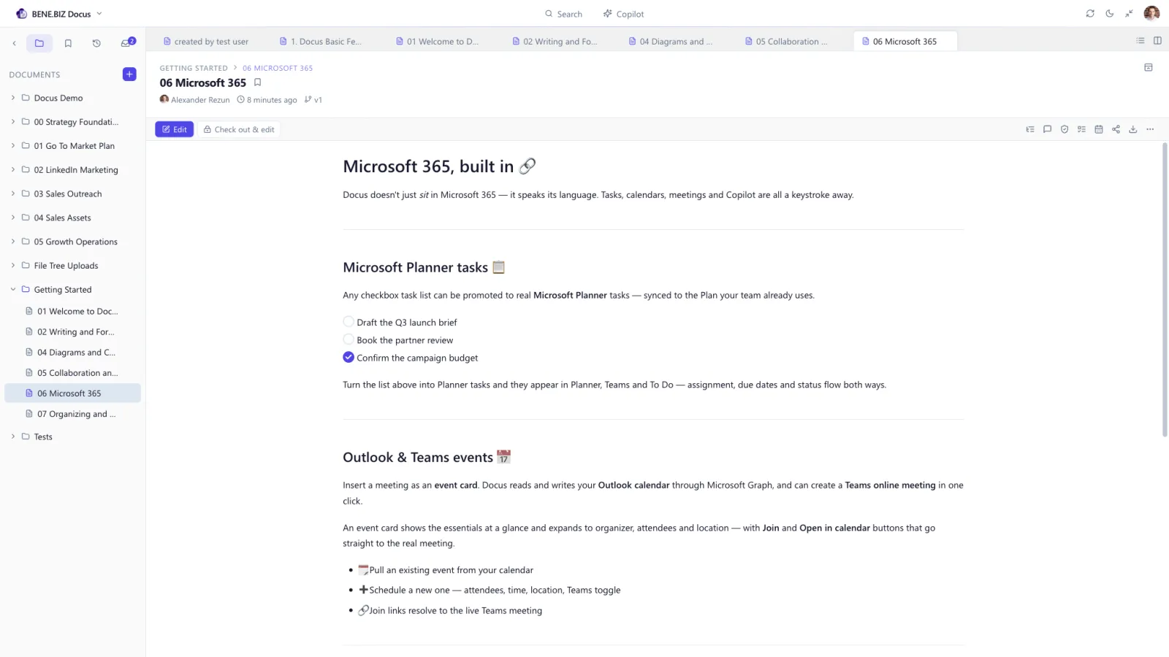This screenshot has height=657, width=1169.
Task: Check the Draft the Q3 launch brief task
Action: 349,321
